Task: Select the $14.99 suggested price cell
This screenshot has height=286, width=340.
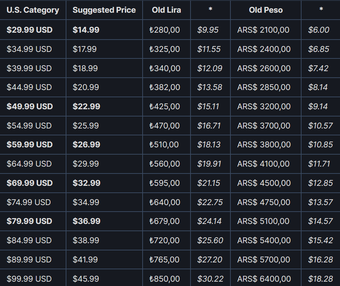Action: click(86, 30)
